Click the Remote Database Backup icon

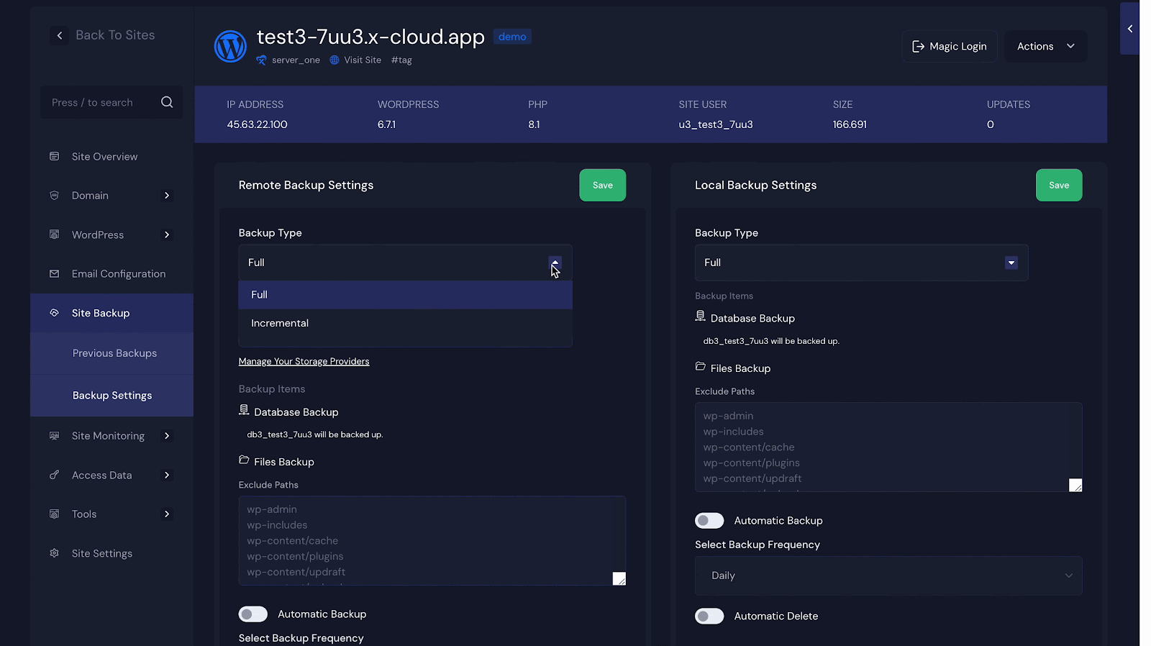coord(244,410)
